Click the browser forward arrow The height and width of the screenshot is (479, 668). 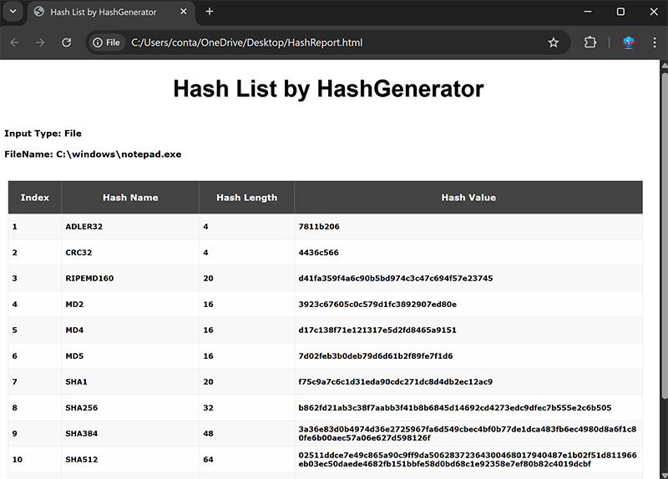pyautogui.click(x=40, y=43)
